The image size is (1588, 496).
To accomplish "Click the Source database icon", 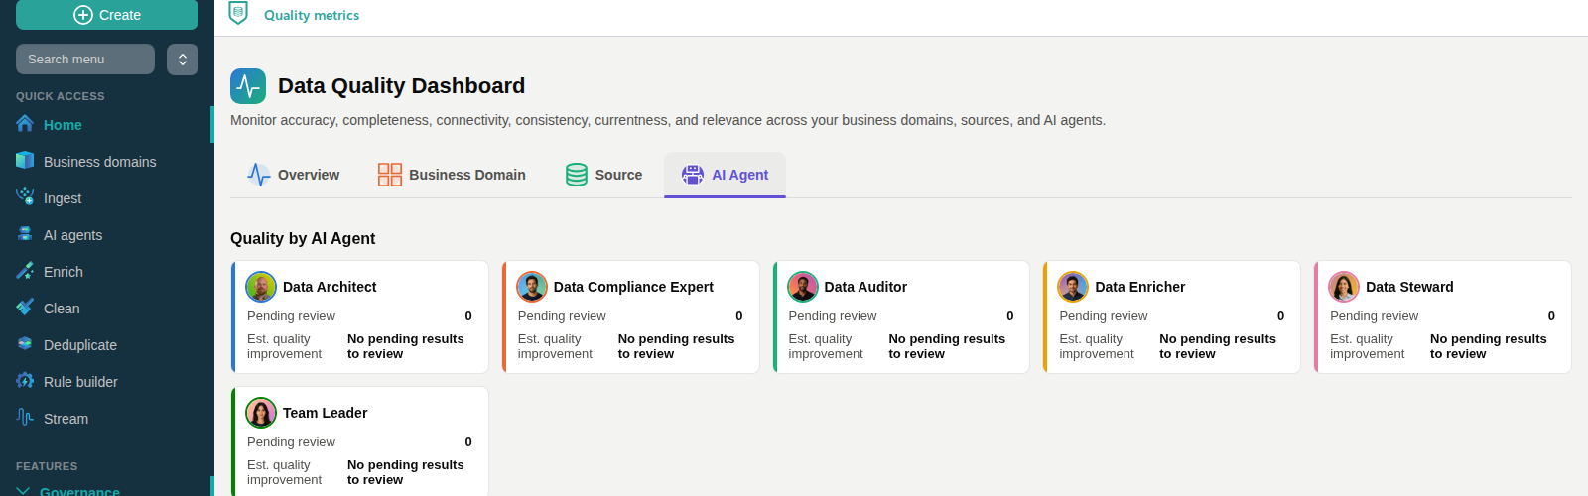I will [x=577, y=175].
